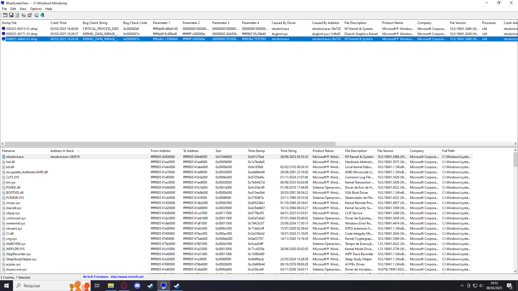Image resolution: width=518 pixels, height=291 pixels.
Task: Open Discord from the taskbar
Action: click(137, 286)
